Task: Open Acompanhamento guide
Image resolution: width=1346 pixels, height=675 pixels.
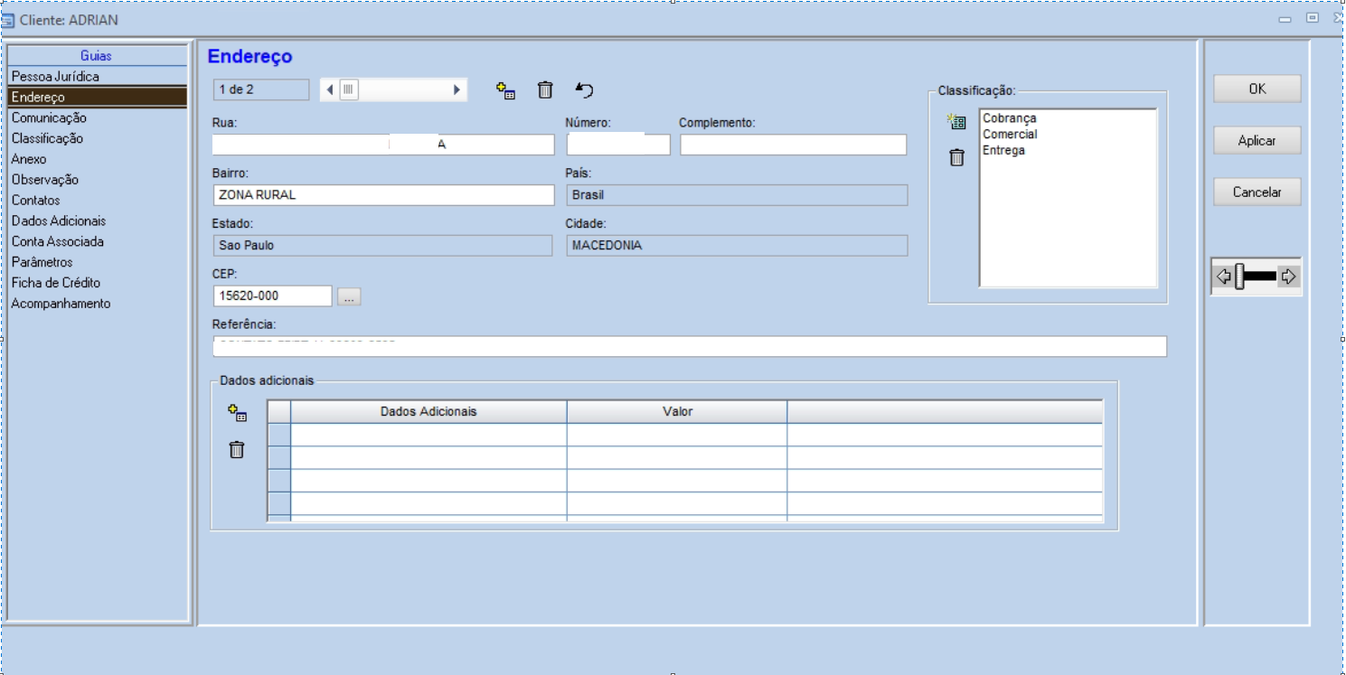Action: pyautogui.click(x=98, y=304)
